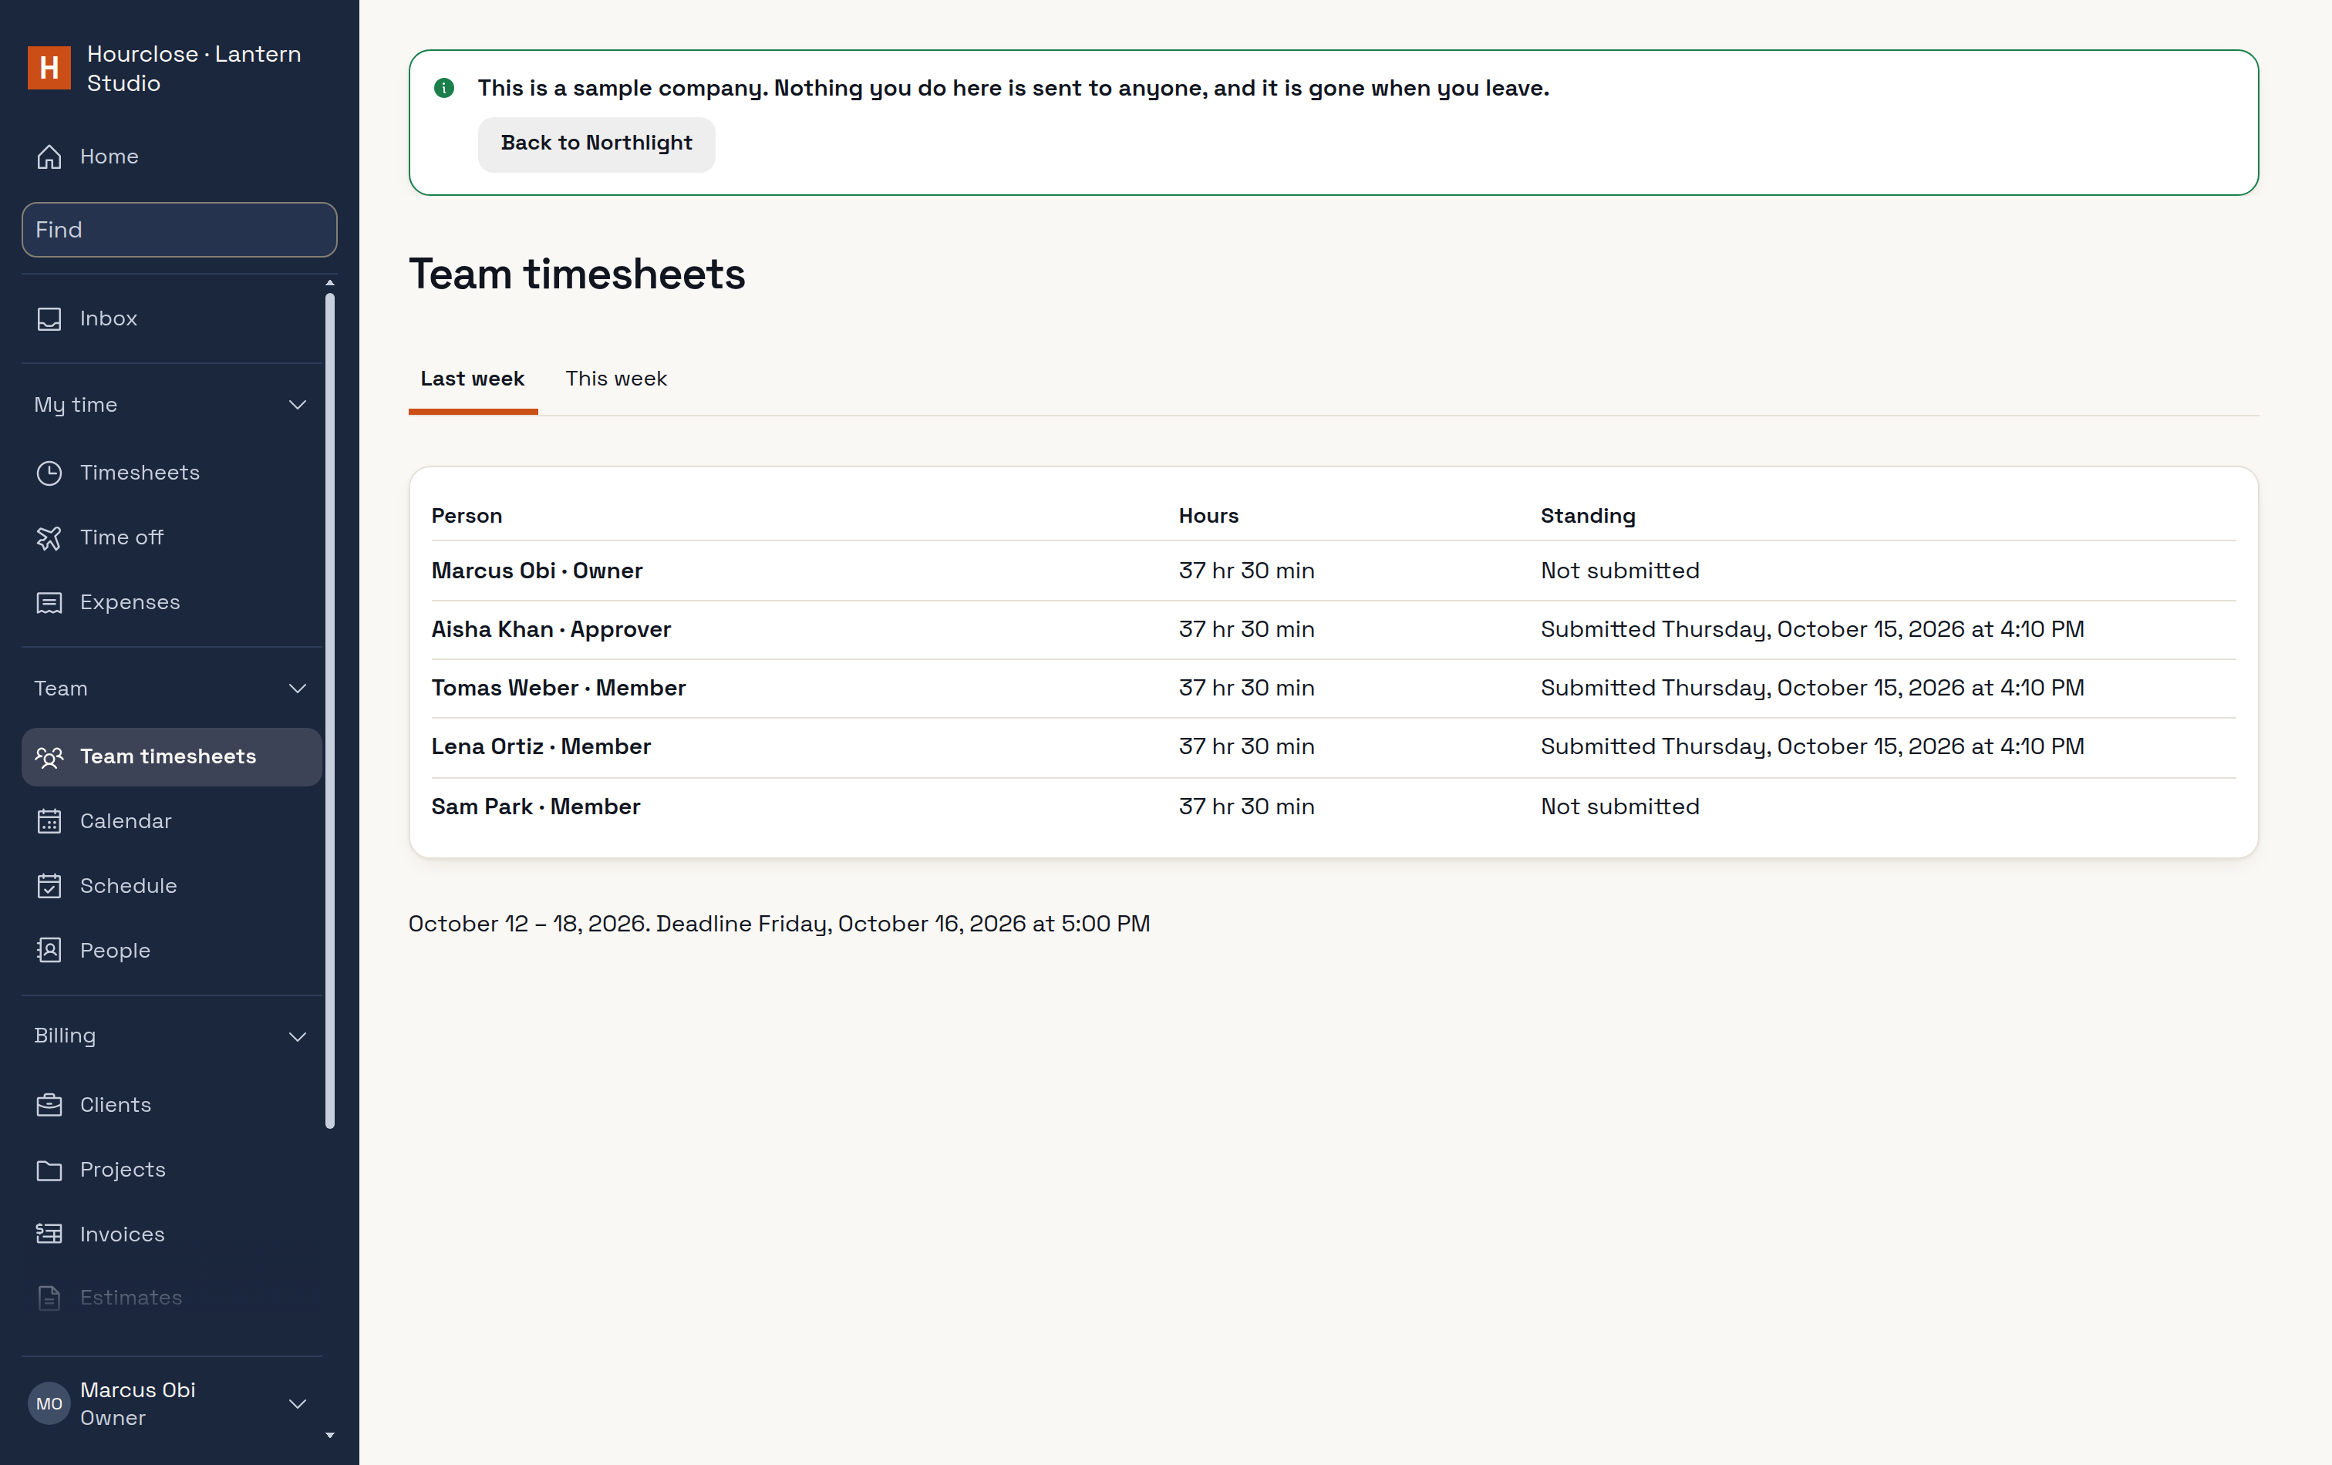Screen dimensions: 2332x1465
Task: Click the sidebar scroll-down arrow
Action: click(330, 1436)
